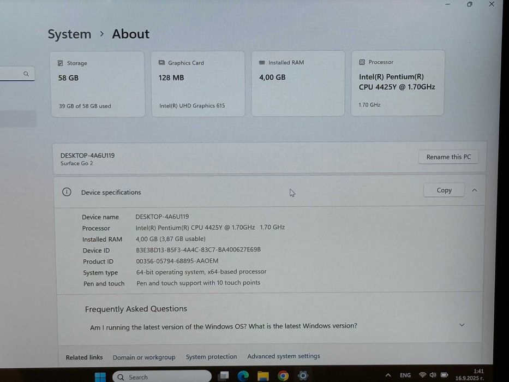Click the settings search field
The width and height of the screenshot is (509, 382).
point(16,74)
